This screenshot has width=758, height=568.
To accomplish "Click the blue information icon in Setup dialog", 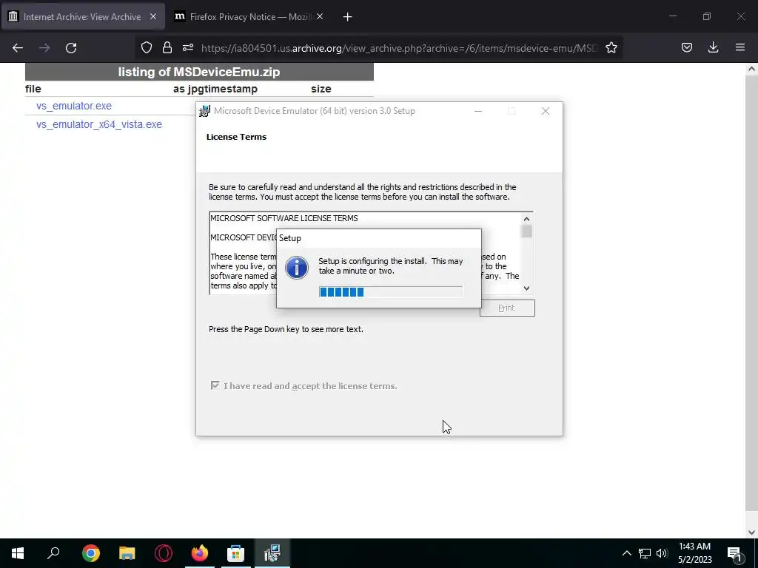I will tap(297, 268).
